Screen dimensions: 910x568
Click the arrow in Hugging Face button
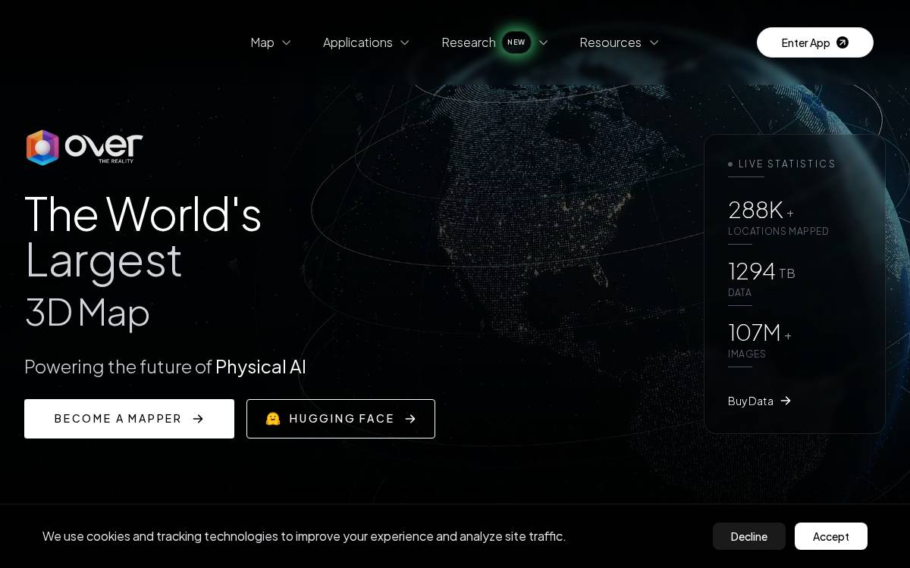coord(410,419)
